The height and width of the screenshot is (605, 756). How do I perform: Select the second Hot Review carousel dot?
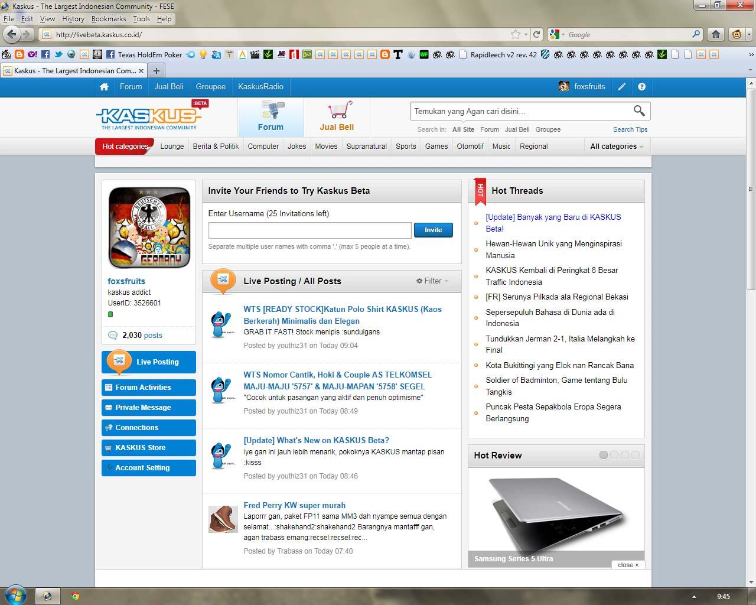click(614, 455)
